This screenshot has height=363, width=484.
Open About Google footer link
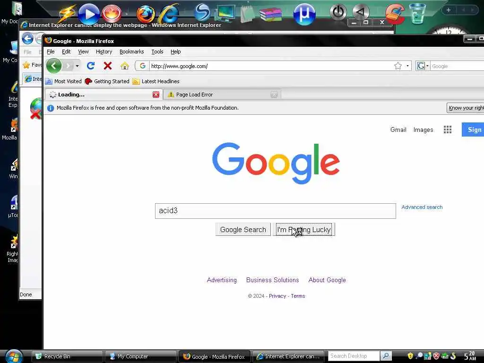point(327,280)
